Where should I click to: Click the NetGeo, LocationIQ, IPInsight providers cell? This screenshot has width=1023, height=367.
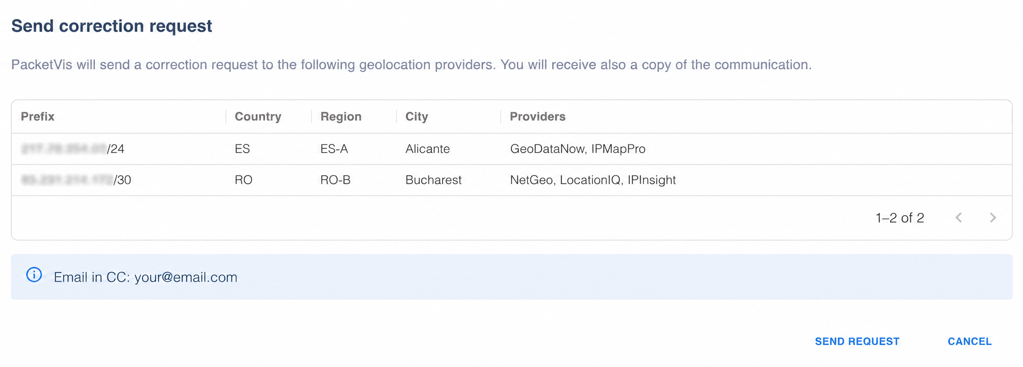(x=593, y=180)
